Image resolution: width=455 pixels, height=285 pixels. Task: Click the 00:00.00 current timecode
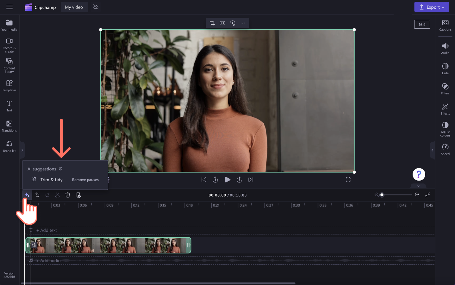pos(217,195)
